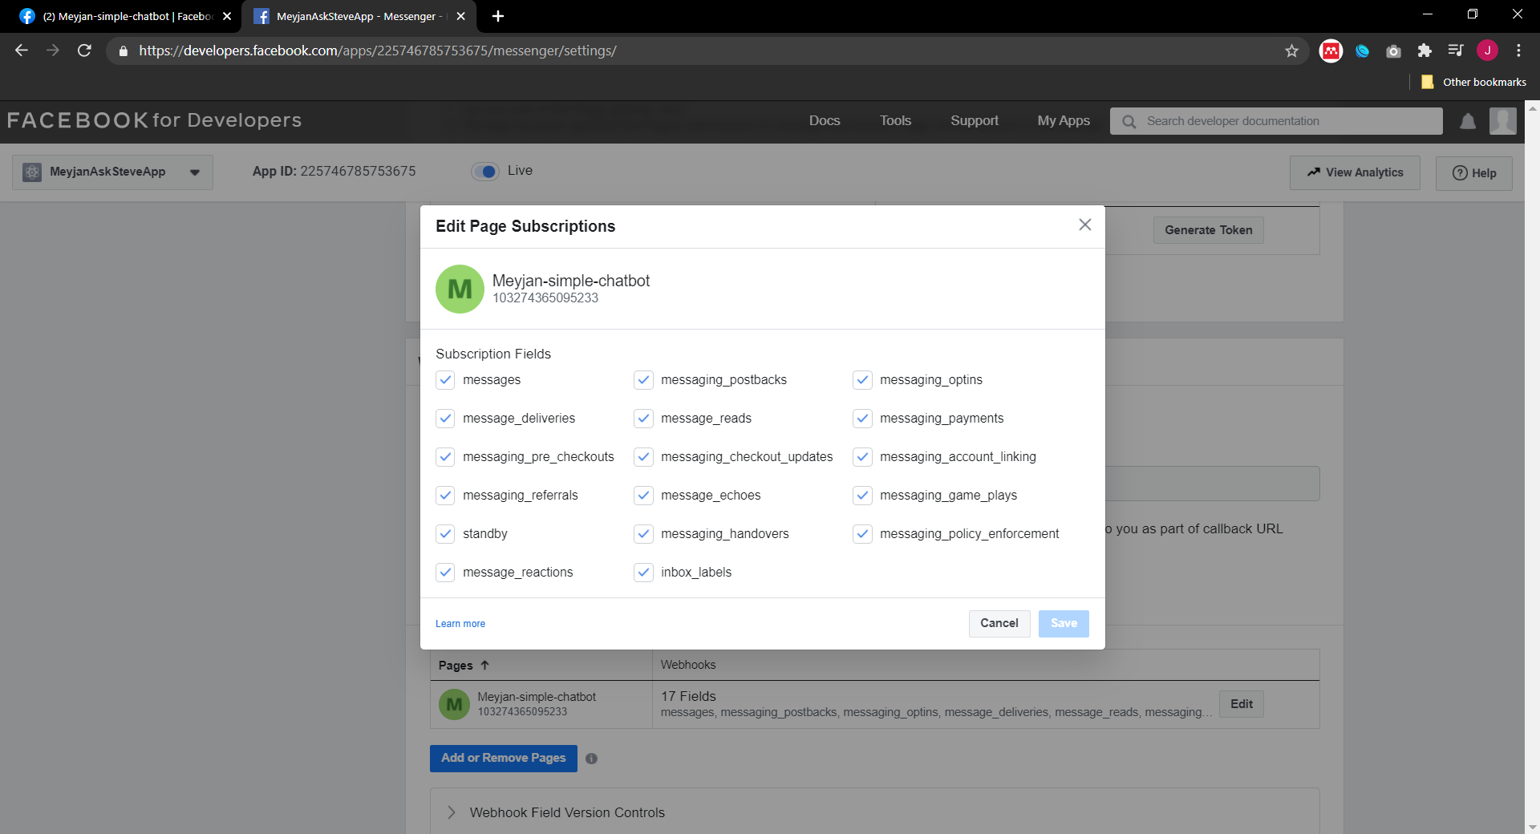
Task: Click the info icon beside Add or Remove Pages
Action: click(x=591, y=759)
